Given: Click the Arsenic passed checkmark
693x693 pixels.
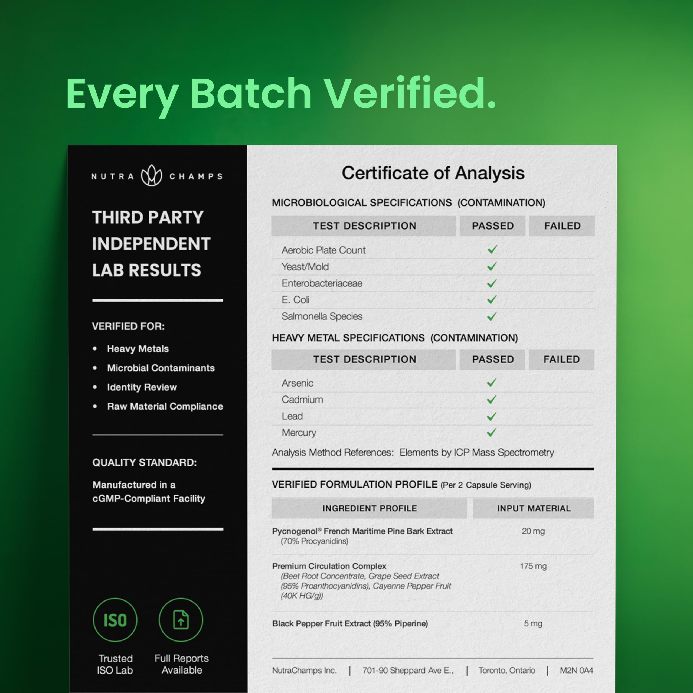Looking at the screenshot, I should (x=492, y=383).
